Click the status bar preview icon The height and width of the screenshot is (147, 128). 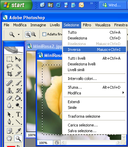point(57,143)
